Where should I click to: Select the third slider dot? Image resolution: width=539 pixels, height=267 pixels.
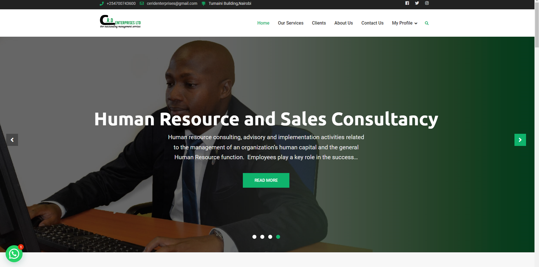coord(270,237)
